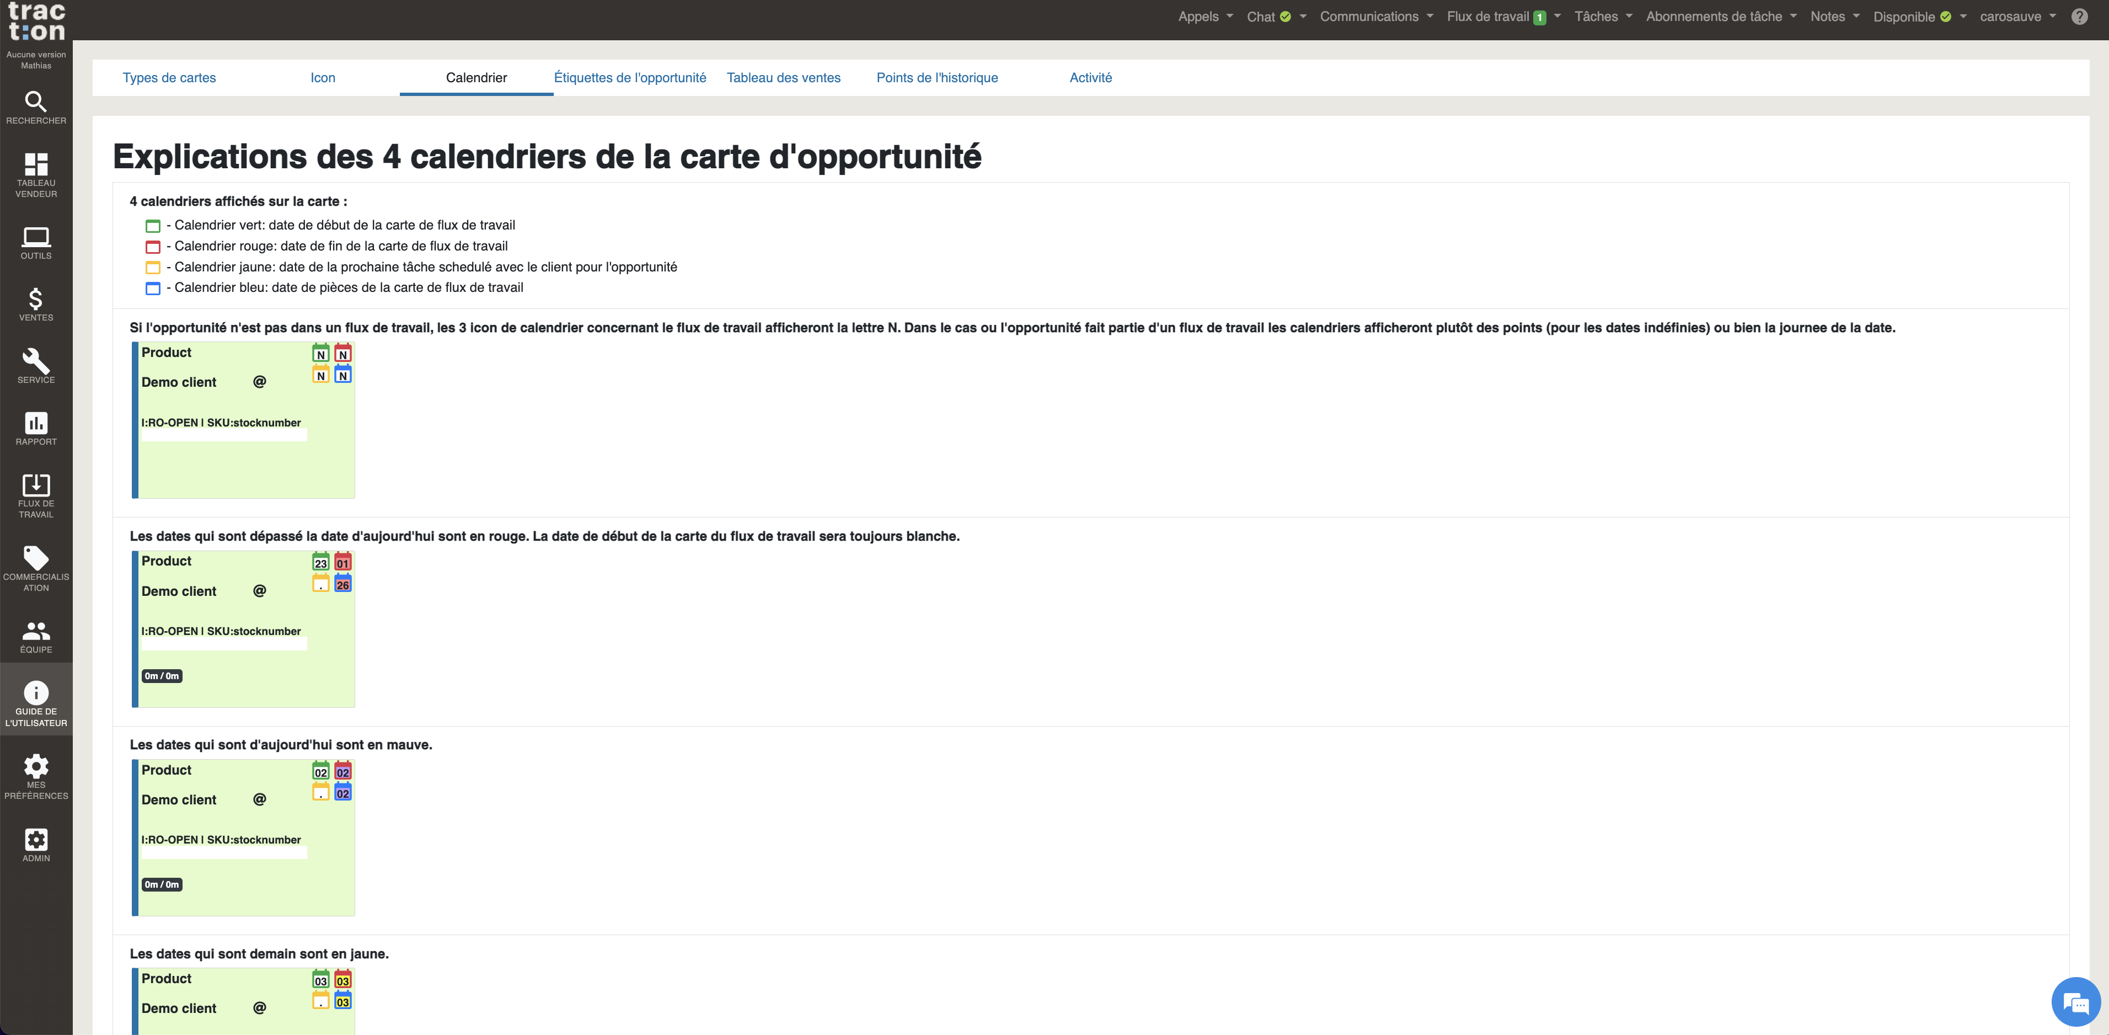Open the Flux de travail sidebar icon
Image resolution: width=2109 pixels, height=1035 pixels.
click(36, 495)
